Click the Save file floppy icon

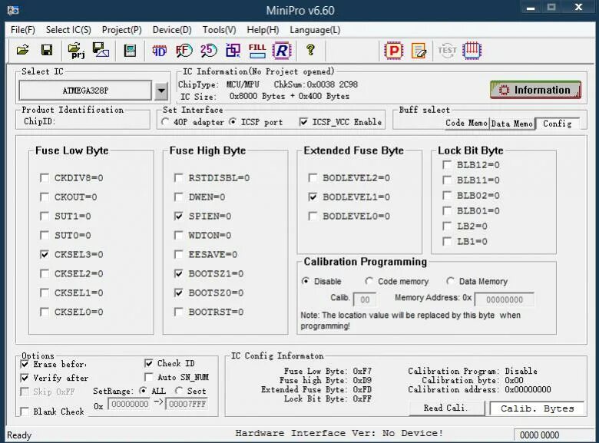[47, 50]
